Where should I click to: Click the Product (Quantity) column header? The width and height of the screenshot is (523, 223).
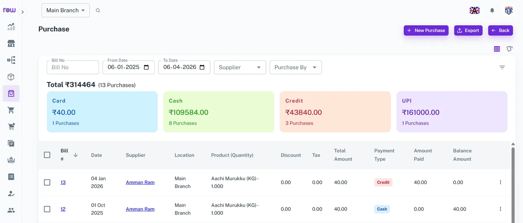click(x=232, y=155)
